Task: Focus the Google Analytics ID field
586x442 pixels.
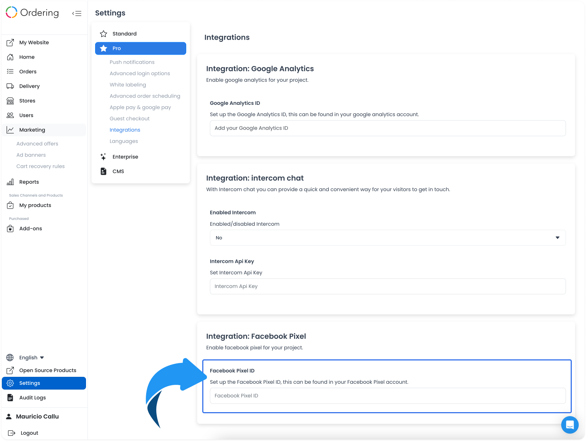Action: pos(388,128)
